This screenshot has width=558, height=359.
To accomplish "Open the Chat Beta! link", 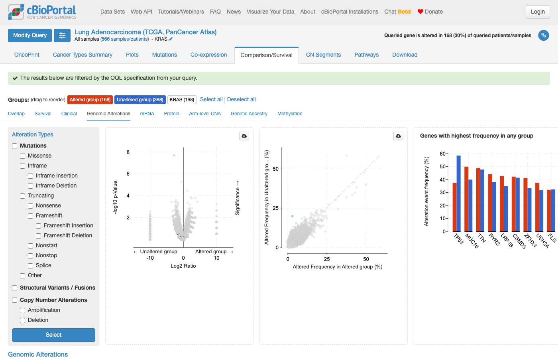I will (398, 12).
